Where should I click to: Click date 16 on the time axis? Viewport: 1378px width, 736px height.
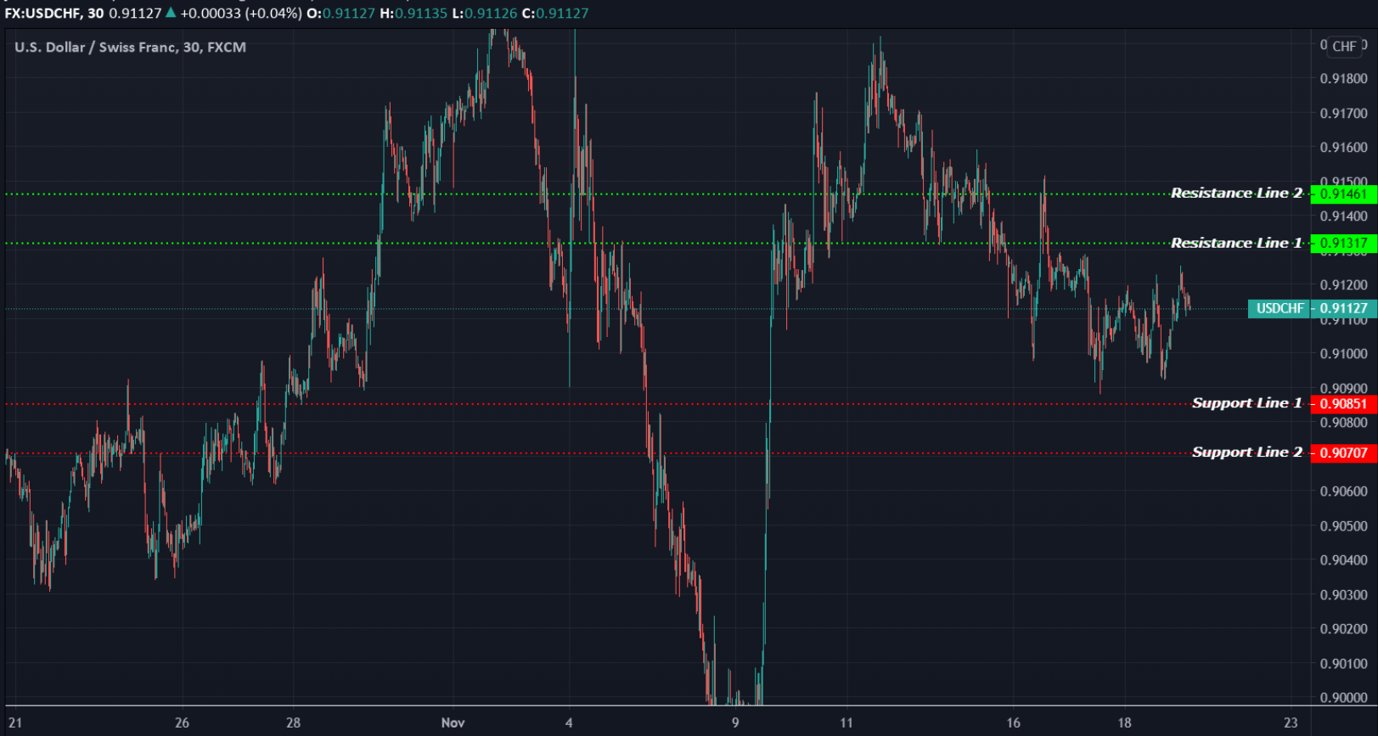1013,722
